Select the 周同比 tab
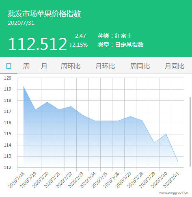 [140, 66]
